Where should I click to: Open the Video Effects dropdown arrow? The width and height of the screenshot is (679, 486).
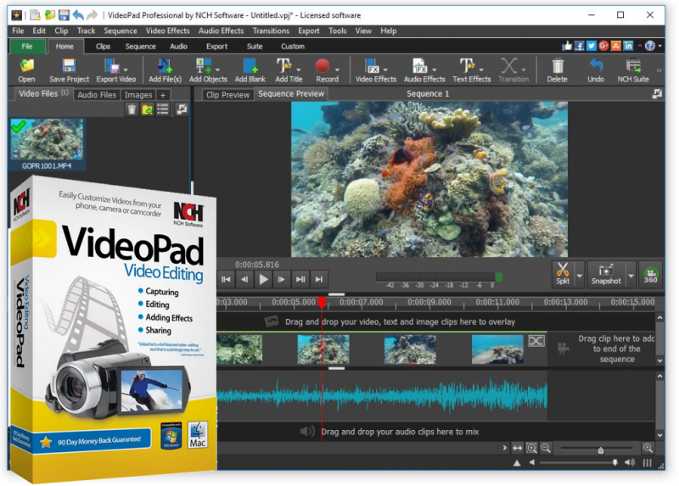click(x=385, y=70)
